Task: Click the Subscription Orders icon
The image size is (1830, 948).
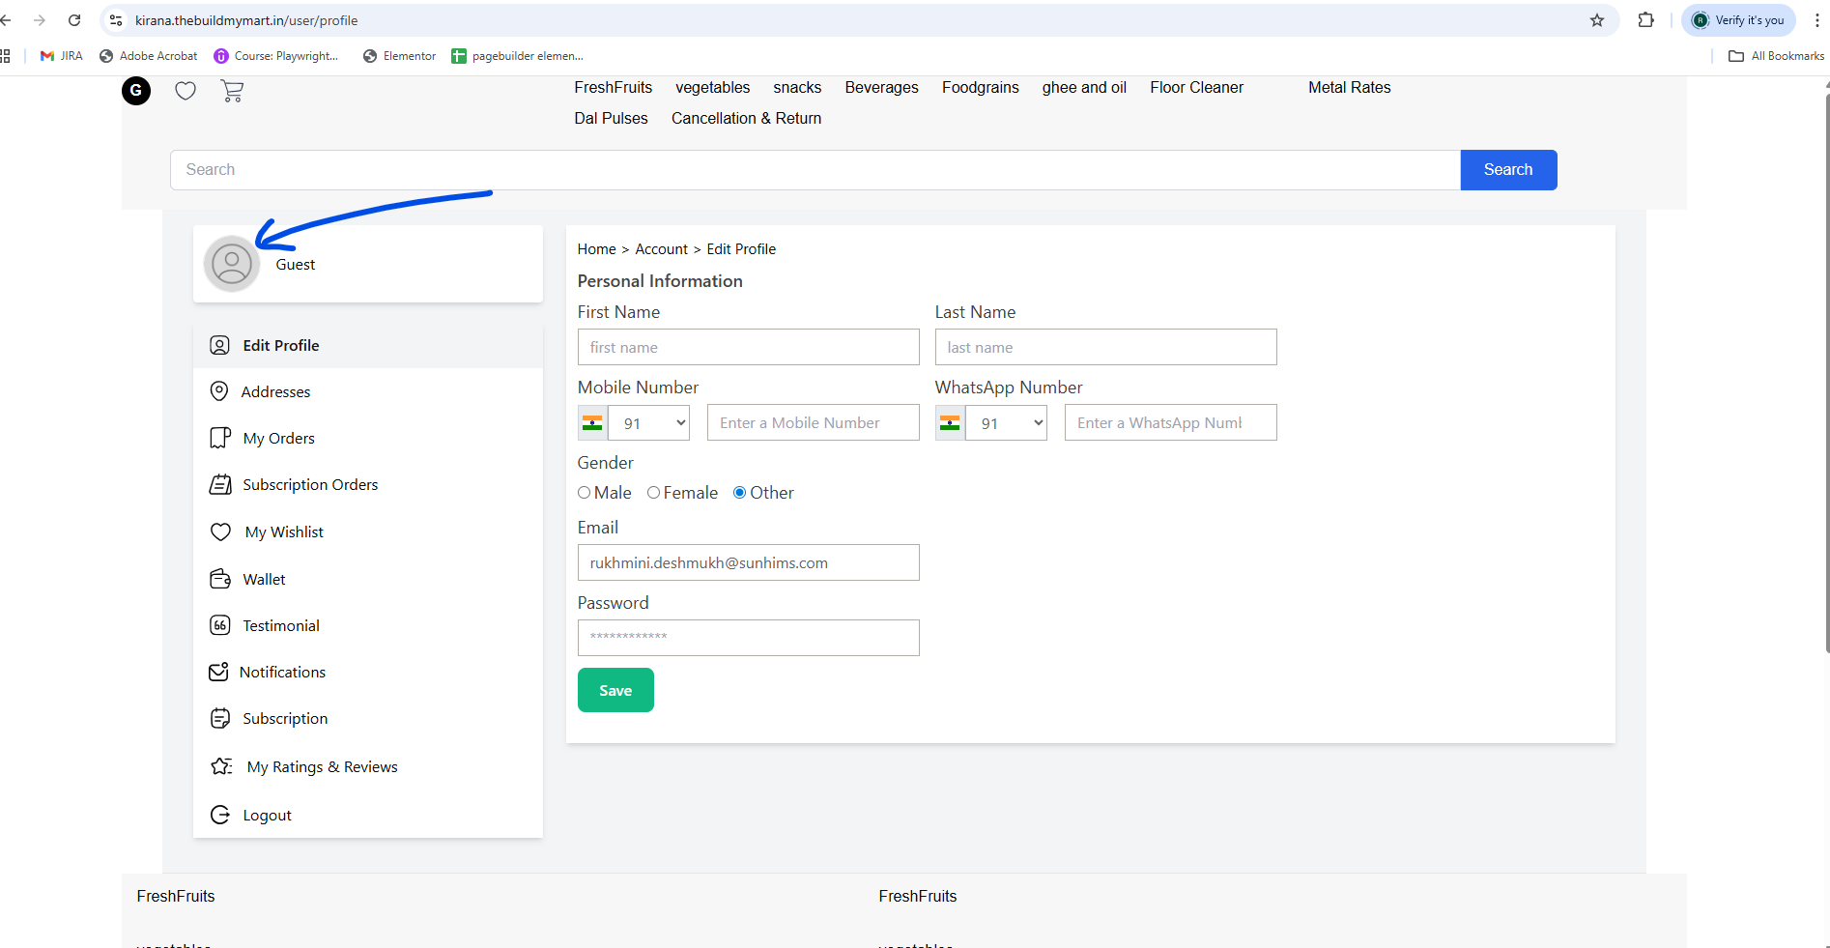Action: [x=220, y=484]
